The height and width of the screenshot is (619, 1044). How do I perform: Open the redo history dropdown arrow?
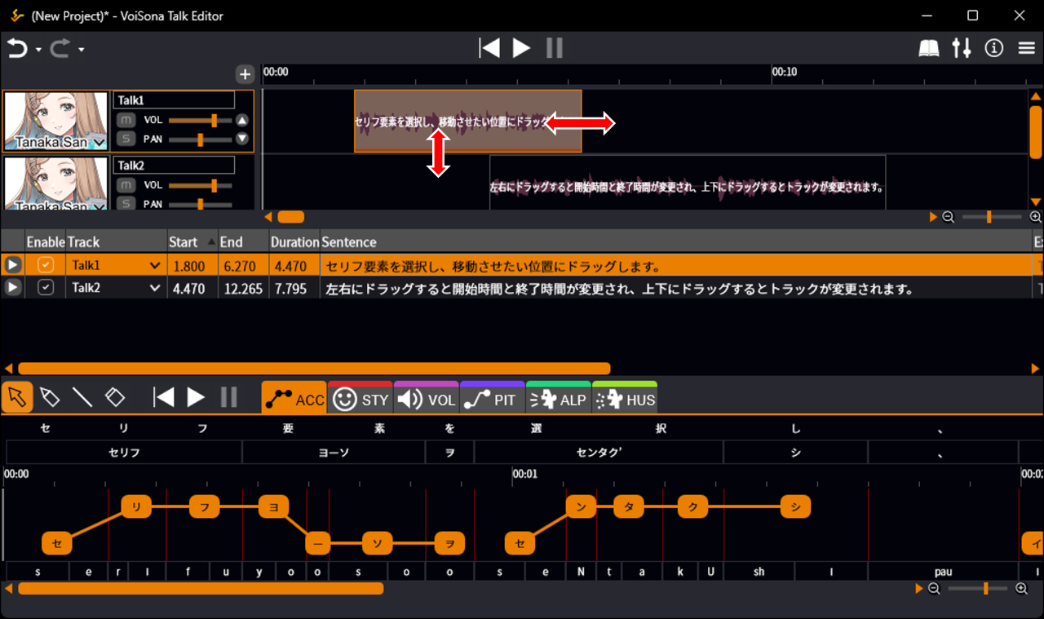(x=82, y=50)
